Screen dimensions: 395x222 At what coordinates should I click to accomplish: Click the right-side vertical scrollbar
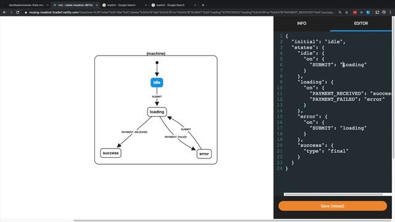click(x=393, y=88)
